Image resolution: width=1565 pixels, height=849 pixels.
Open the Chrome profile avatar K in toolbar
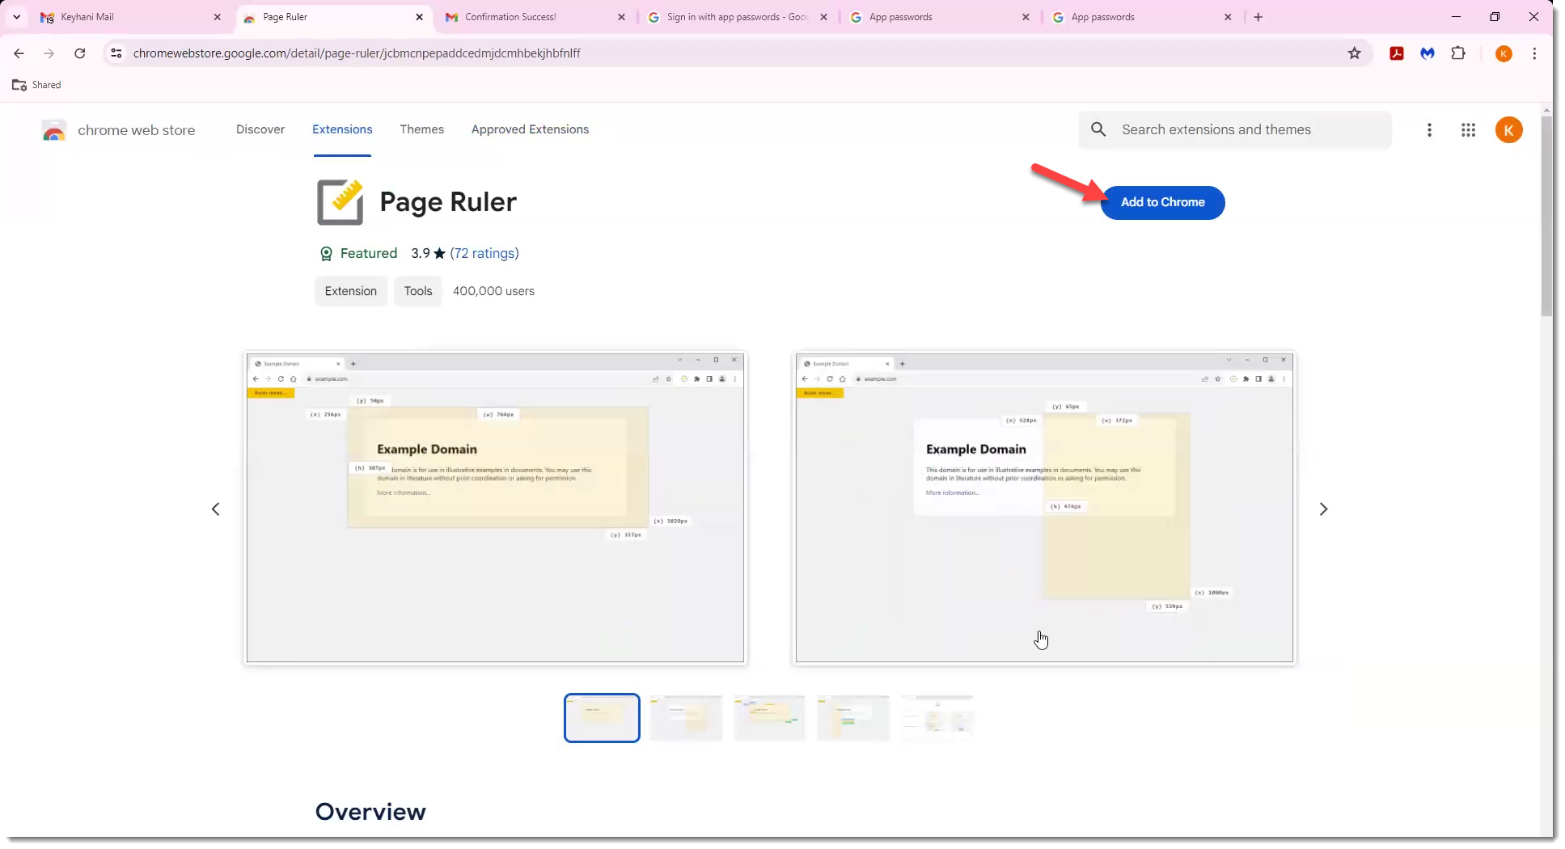(x=1504, y=53)
